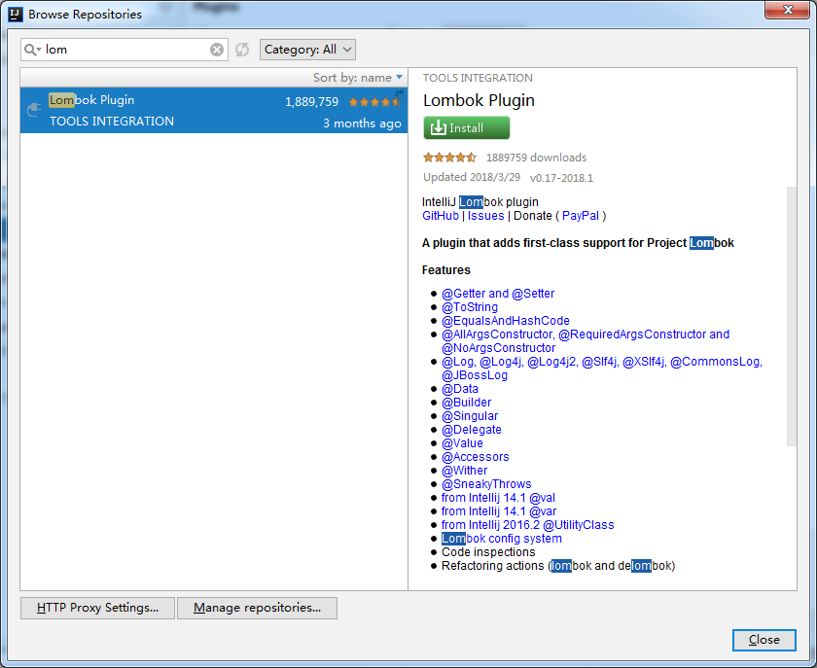Close the window with the title bar X

click(787, 10)
